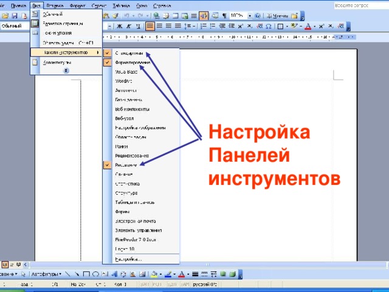Open the Таблица menu
389x292 pixels.
click(122, 5)
